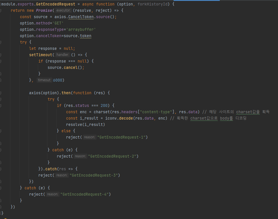Viewport: 278px width, 219px height.
Task: Click 'response' in 'let response = null'
Action: pyautogui.click(x=48, y=48)
